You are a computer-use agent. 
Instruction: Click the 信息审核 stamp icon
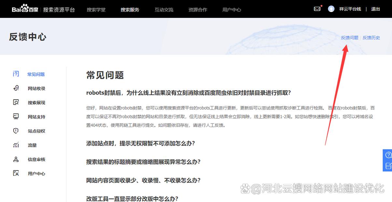(16, 159)
